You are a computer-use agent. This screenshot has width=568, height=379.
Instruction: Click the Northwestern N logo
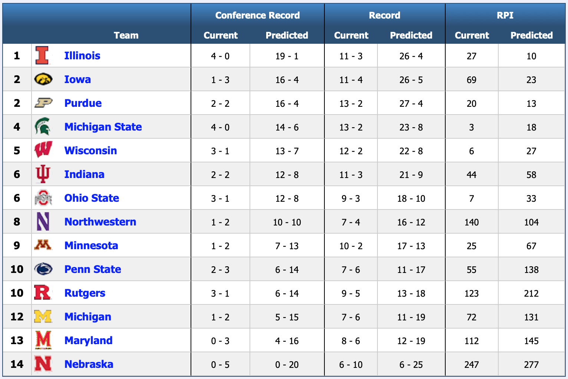pos(43,222)
